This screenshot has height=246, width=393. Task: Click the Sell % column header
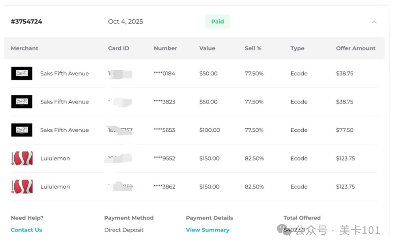[x=253, y=48]
